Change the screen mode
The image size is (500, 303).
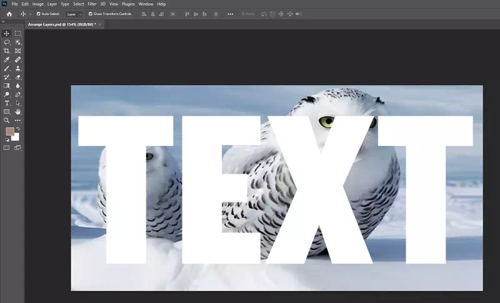[x=18, y=148]
